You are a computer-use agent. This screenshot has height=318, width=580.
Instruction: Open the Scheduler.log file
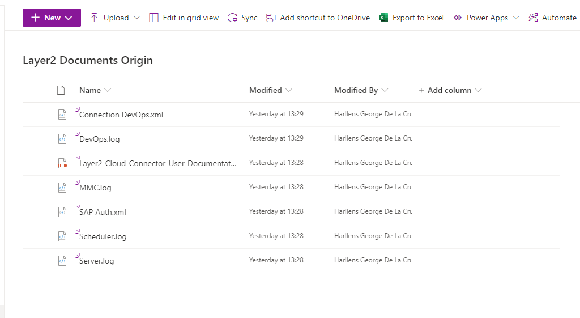click(x=103, y=236)
